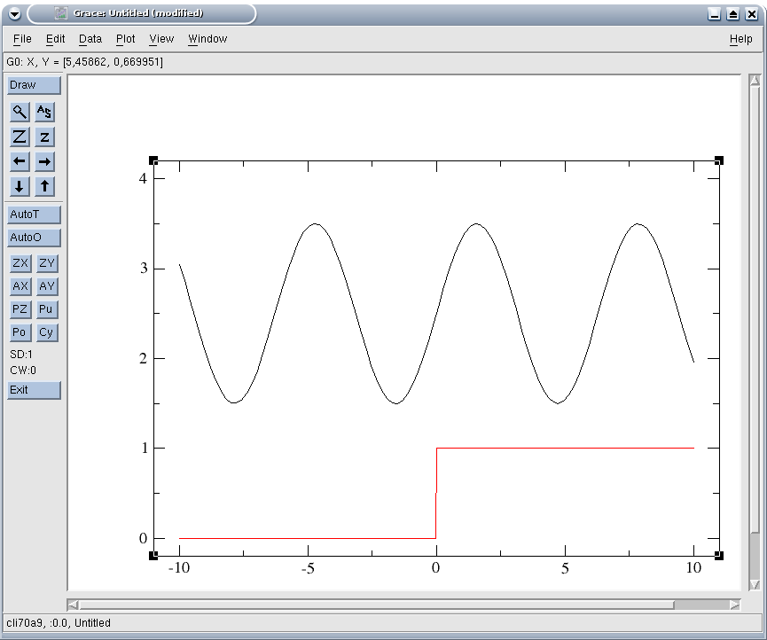Open the window menu in title bar
The height and width of the screenshot is (640, 767).
pos(13,13)
